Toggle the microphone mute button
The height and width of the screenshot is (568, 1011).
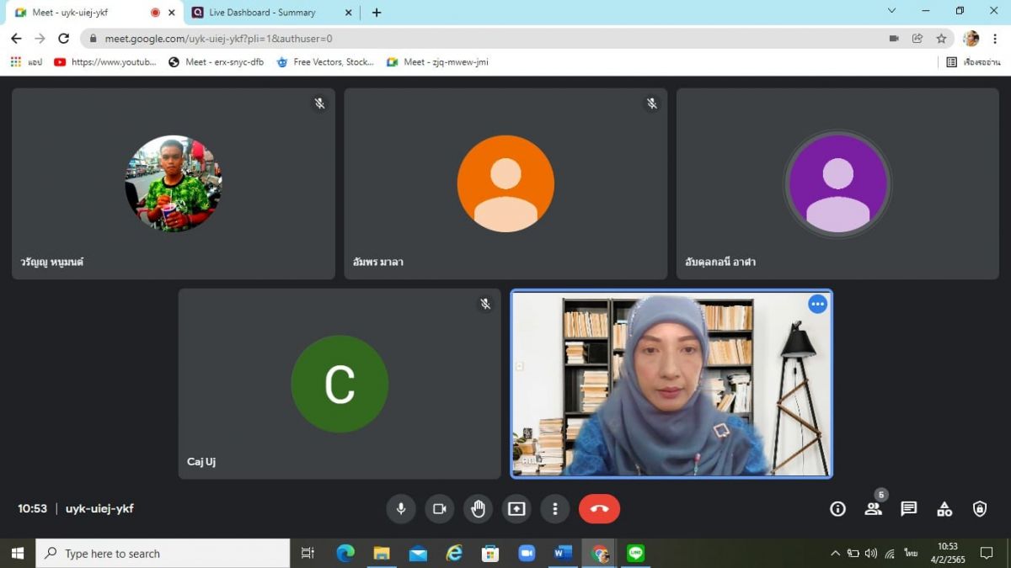[401, 509]
